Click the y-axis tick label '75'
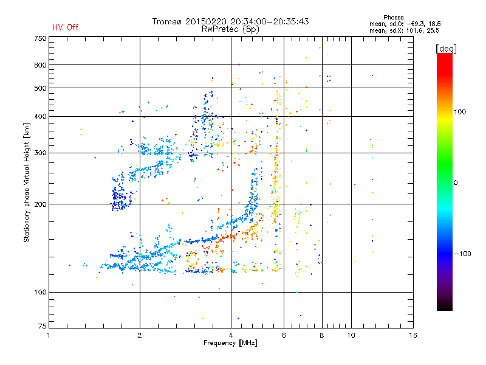This screenshot has width=486, height=365. coord(43,326)
